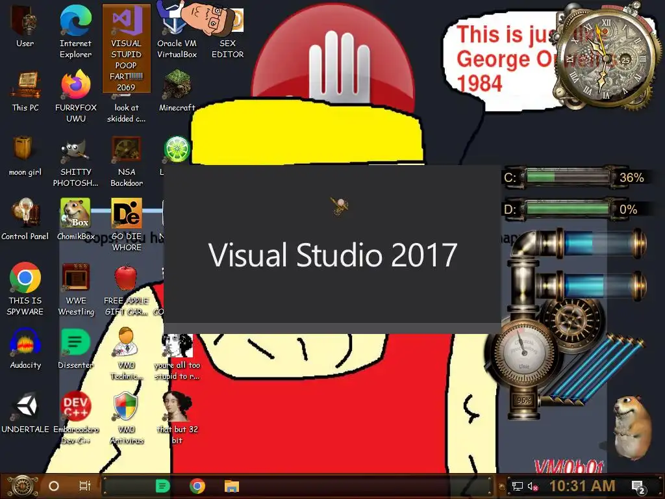Open VM0 Antivirus shield icon
This screenshot has width=665, height=499.
point(127,418)
